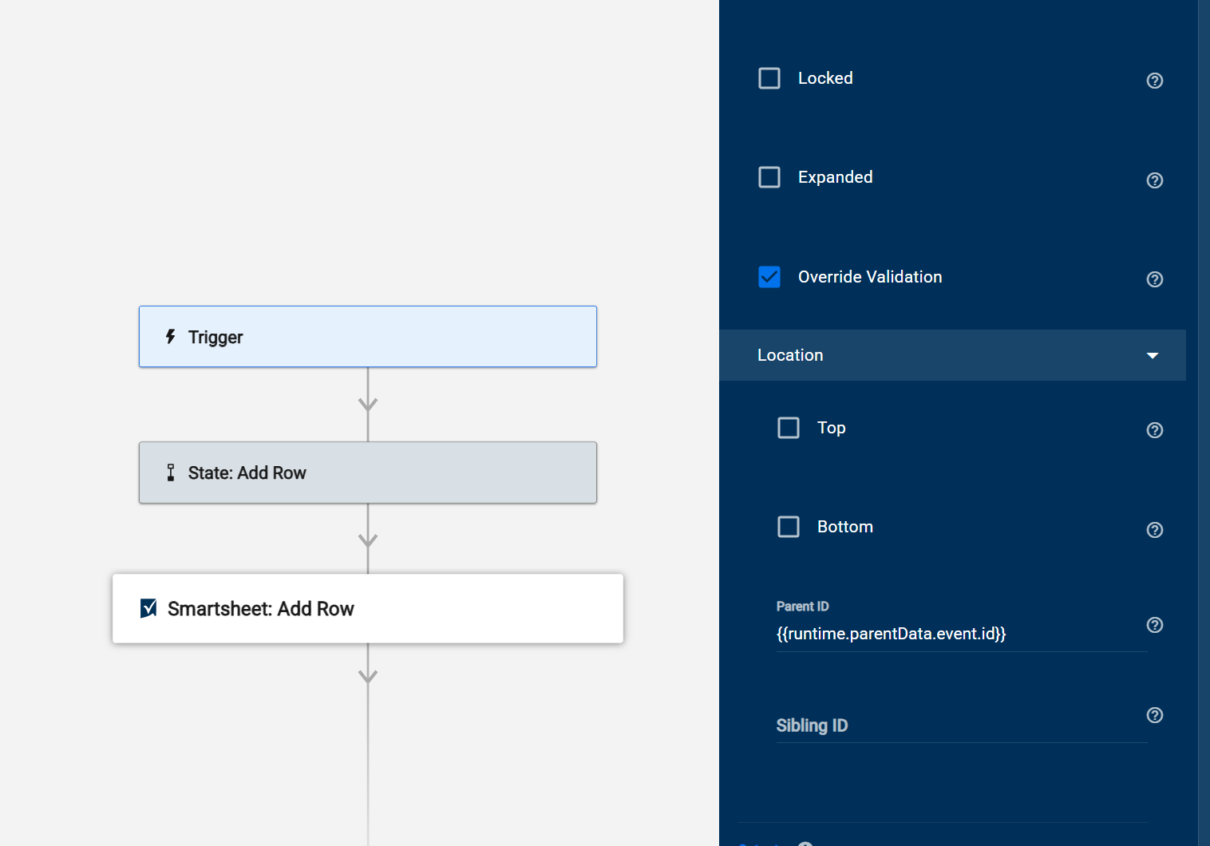This screenshot has width=1210, height=846.
Task: Open the Smartsheet: Add Row step
Action: (368, 608)
